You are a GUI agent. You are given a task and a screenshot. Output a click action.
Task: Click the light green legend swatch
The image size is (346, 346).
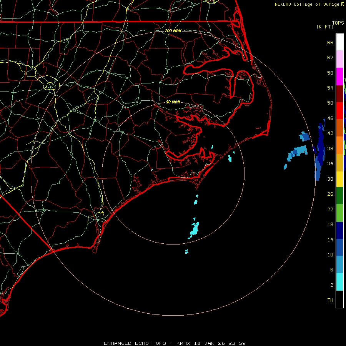pos(339,213)
